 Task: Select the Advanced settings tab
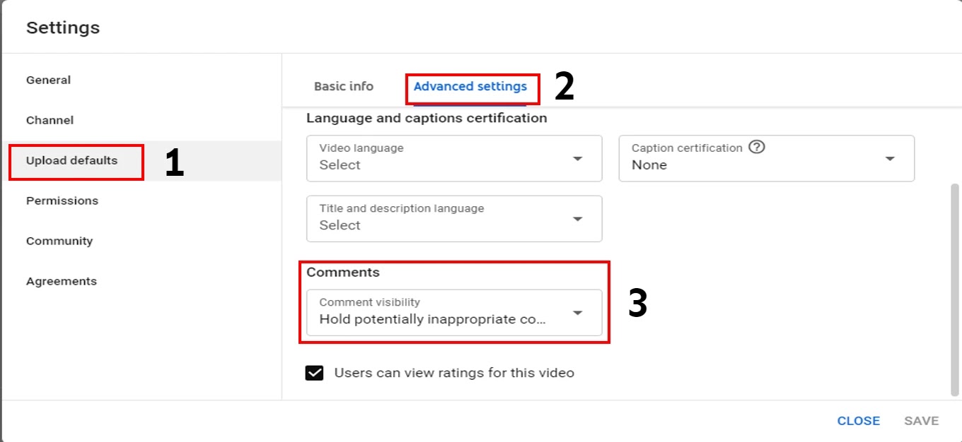[470, 86]
